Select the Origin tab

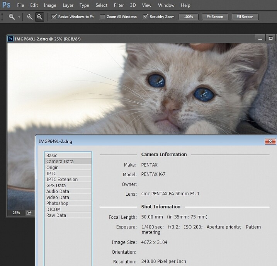click(x=68, y=167)
